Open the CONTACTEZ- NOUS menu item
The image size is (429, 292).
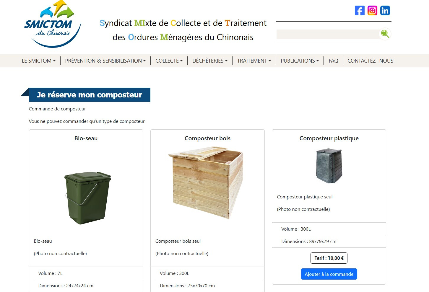[x=370, y=61]
